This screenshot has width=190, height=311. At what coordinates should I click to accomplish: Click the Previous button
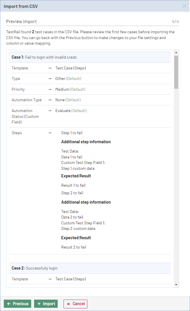point(17,304)
